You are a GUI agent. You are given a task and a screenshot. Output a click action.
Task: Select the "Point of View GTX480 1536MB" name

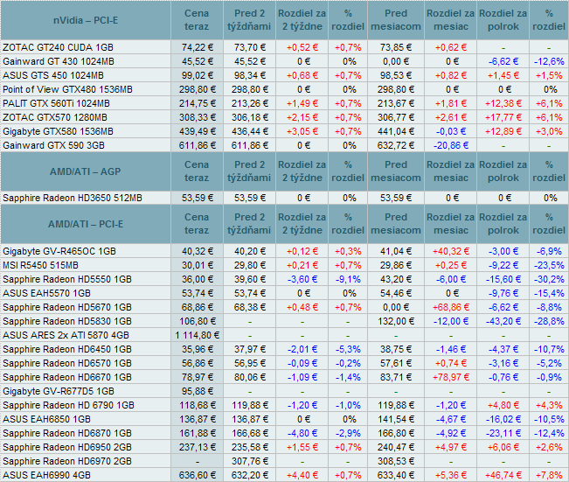click(67, 89)
